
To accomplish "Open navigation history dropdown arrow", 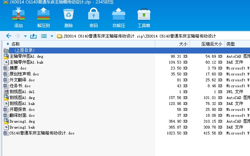I will (25, 36).
